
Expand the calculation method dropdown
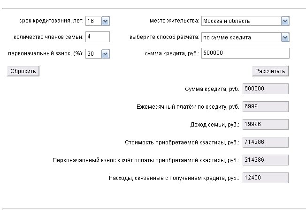click(284, 37)
